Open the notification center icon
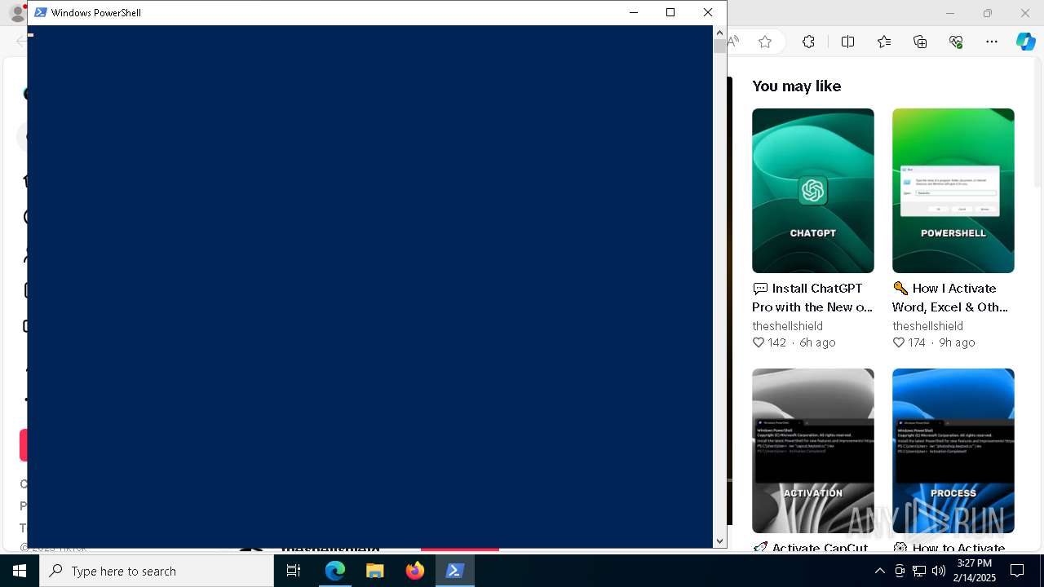1044x587 pixels. click(x=1017, y=571)
